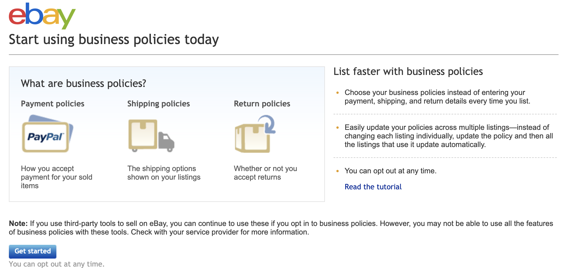
Task: Click 'Start using business policies today' title
Action: (114, 39)
